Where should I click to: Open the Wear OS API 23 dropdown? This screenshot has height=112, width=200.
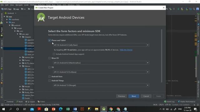pos(101,63)
